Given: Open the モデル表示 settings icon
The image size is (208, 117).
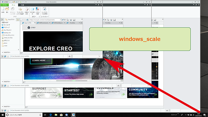Looking at the screenshot, I should point(32,9).
